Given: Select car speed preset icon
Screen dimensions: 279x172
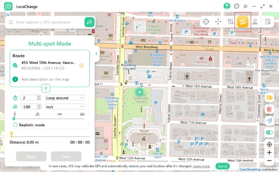Looking at the screenshot, I should tap(82, 114).
